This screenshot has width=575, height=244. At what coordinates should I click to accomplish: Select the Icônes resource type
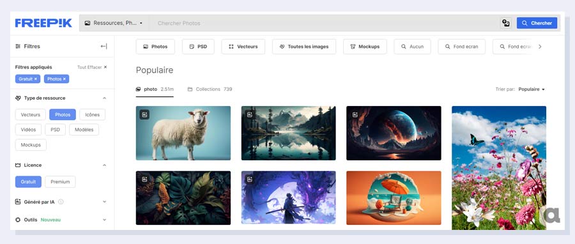[93, 115]
